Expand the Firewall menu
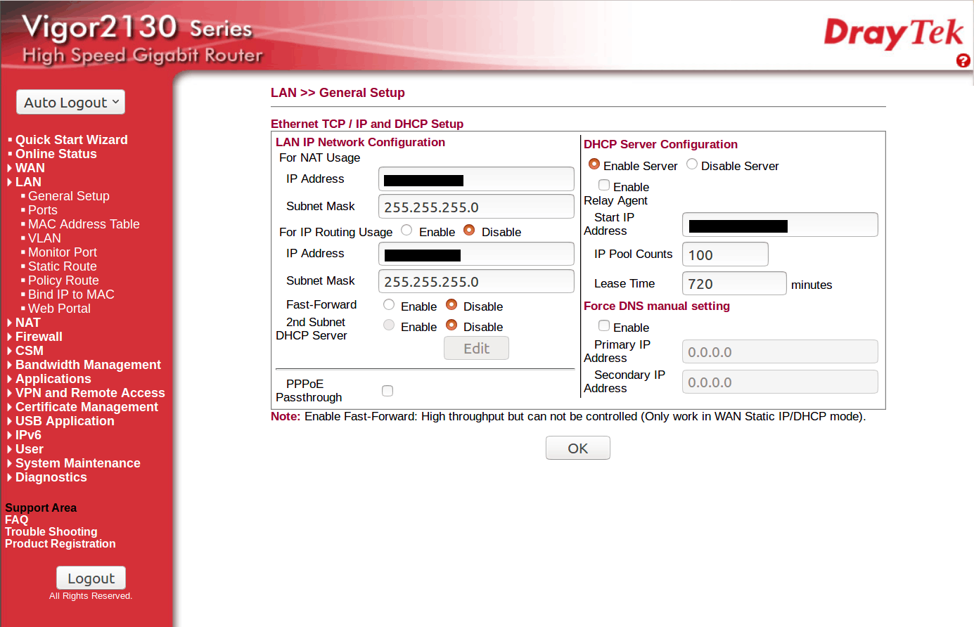 click(39, 337)
